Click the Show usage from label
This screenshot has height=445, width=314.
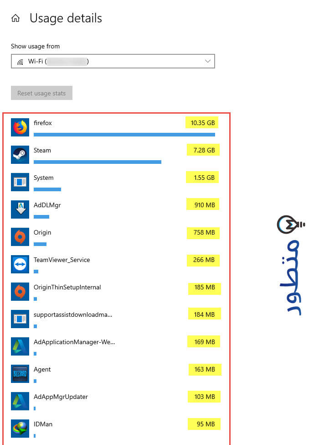pyautogui.click(x=36, y=46)
